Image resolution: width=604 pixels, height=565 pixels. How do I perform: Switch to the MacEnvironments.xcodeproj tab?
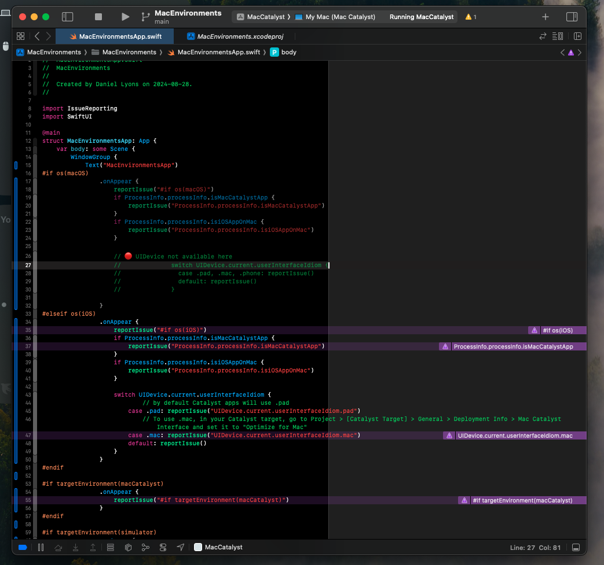click(x=235, y=36)
